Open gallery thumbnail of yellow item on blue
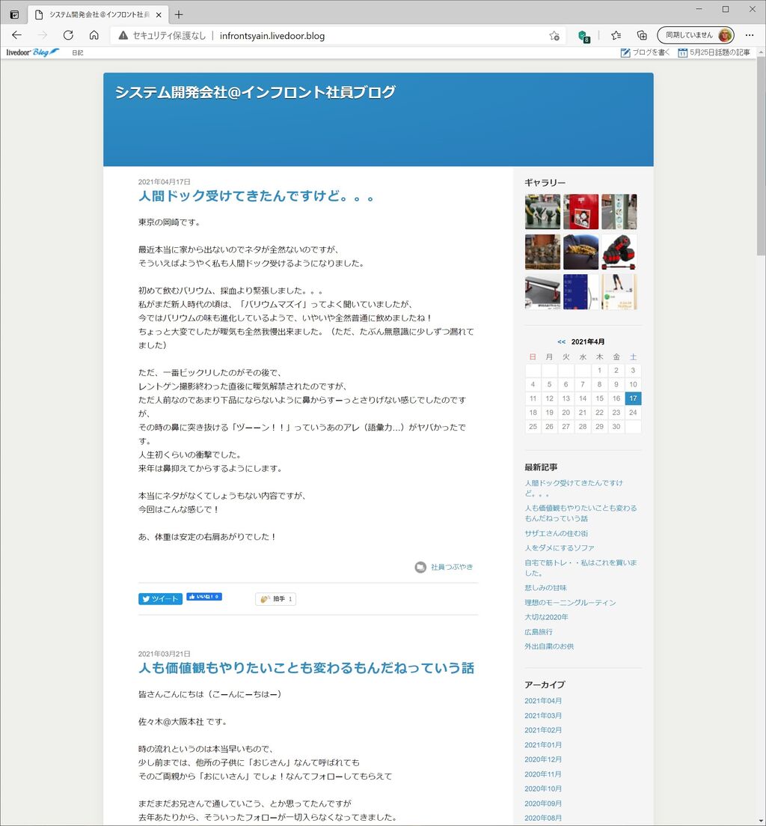Viewport: 766px width, 826px height. click(580, 252)
